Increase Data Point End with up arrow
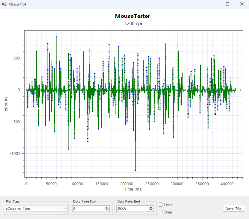 tap(151, 207)
